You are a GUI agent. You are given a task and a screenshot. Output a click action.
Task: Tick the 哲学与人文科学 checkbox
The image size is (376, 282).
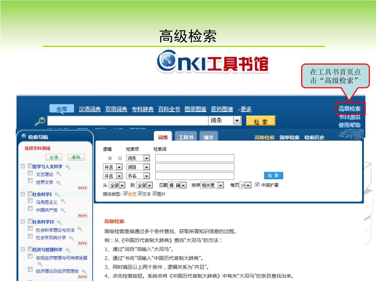[30, 166]
